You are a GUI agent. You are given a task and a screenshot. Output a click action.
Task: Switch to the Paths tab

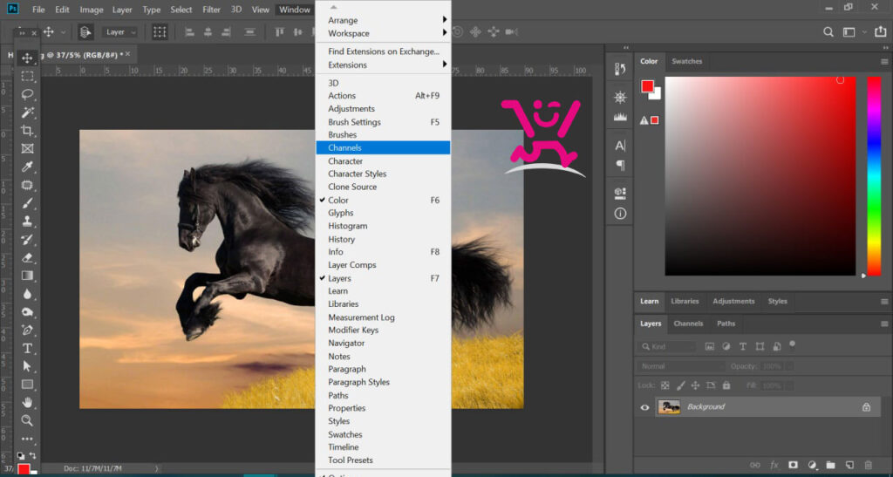tap(726, 324)
